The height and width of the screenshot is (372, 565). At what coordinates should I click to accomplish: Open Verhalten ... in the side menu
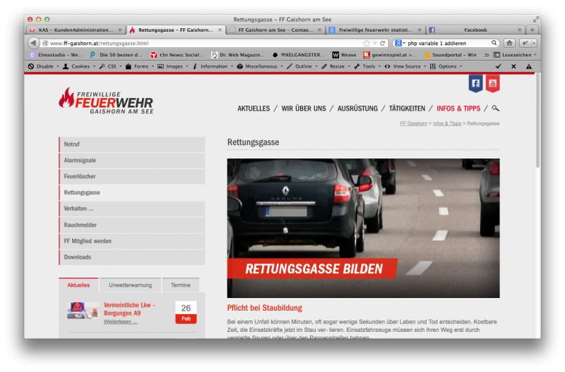[132, 209]
